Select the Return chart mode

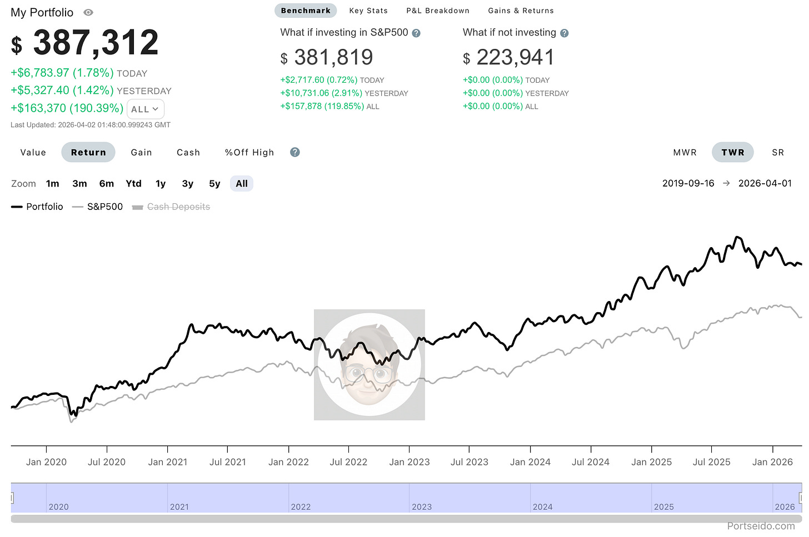coord(88,152)
